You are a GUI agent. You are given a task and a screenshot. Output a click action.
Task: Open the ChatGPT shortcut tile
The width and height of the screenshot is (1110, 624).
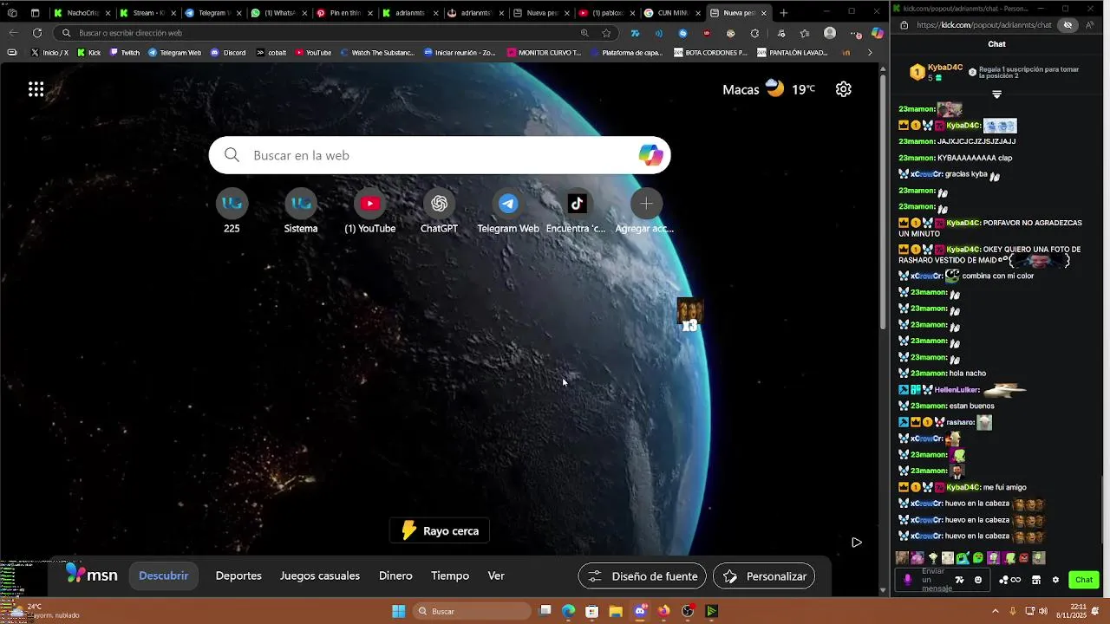point(439,211)
